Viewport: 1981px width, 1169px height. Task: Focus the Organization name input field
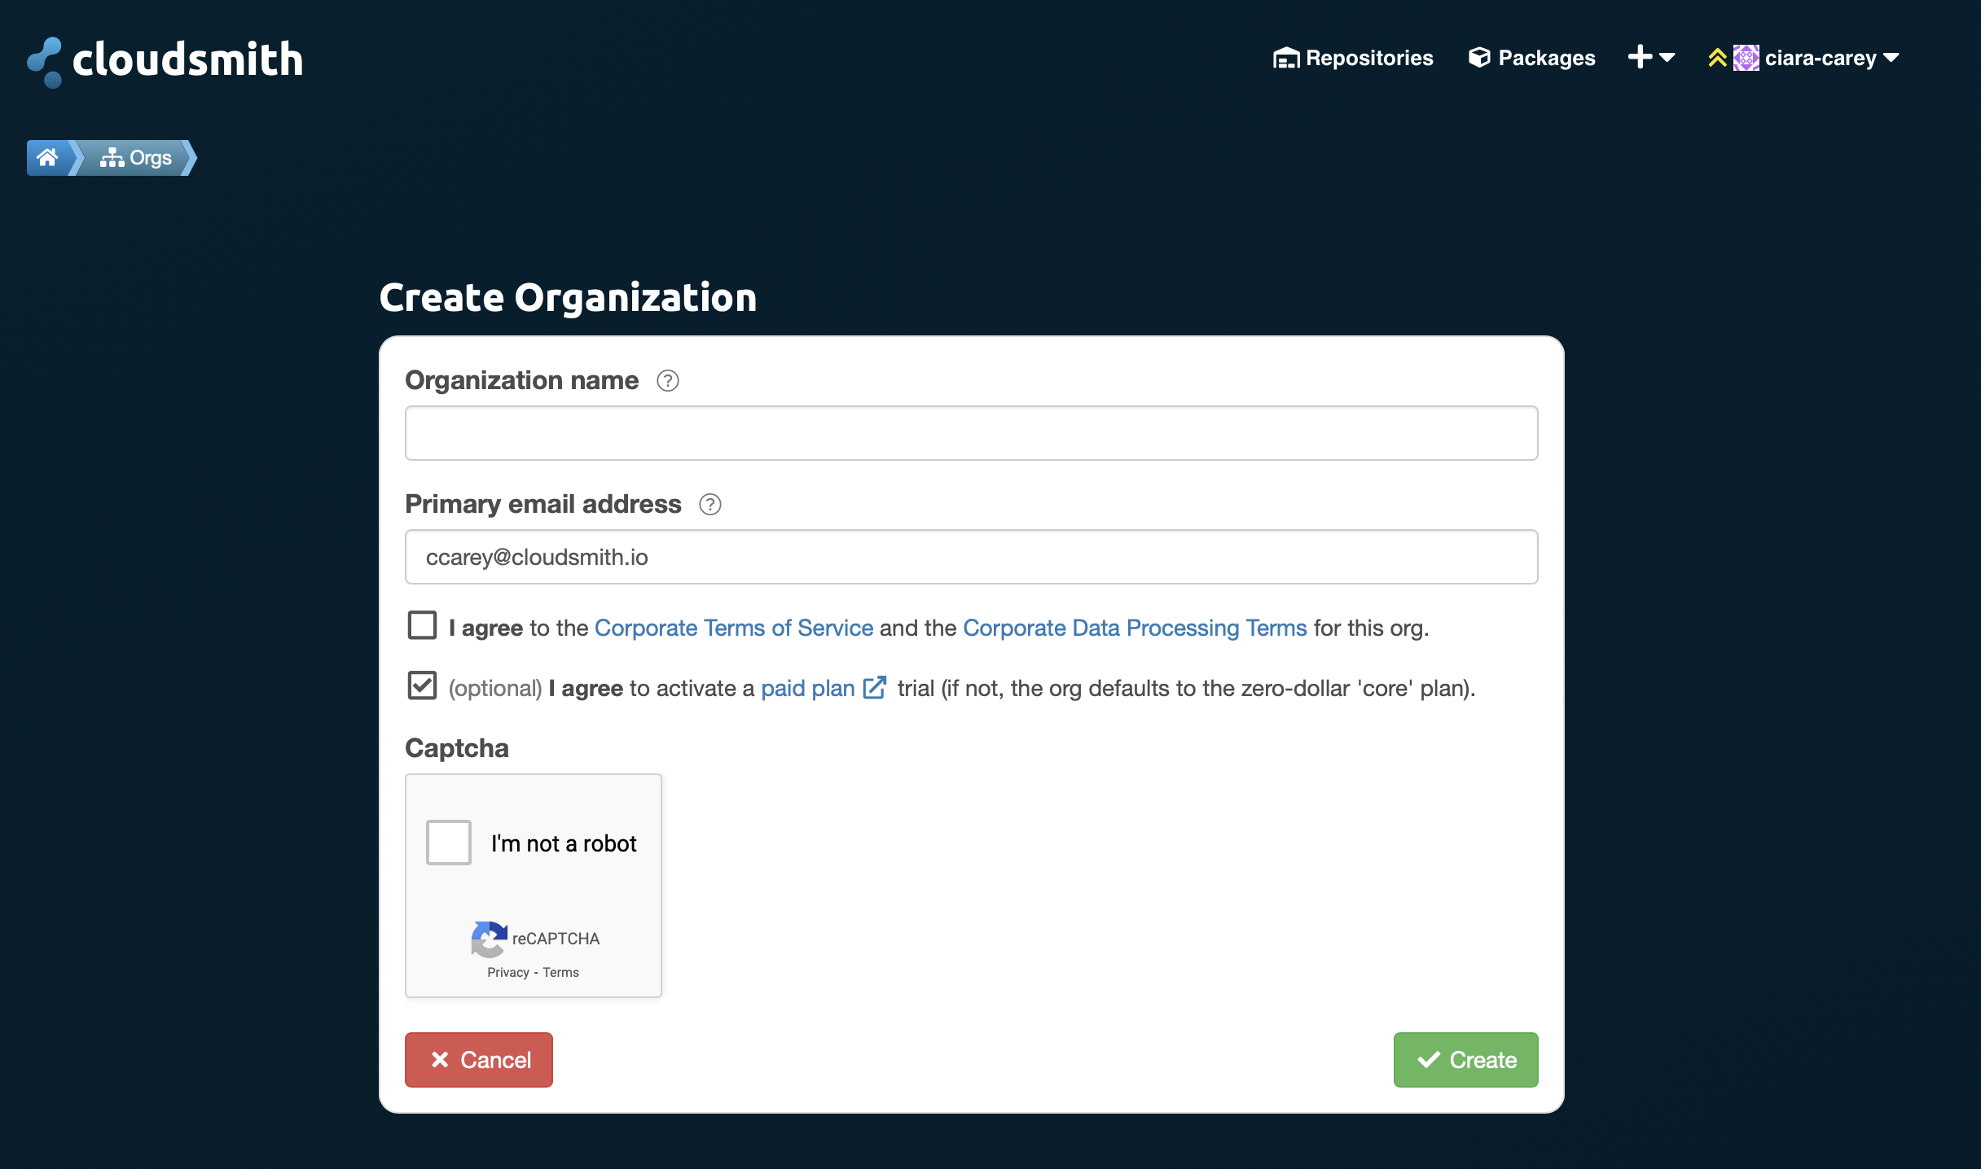pos(971,433)
